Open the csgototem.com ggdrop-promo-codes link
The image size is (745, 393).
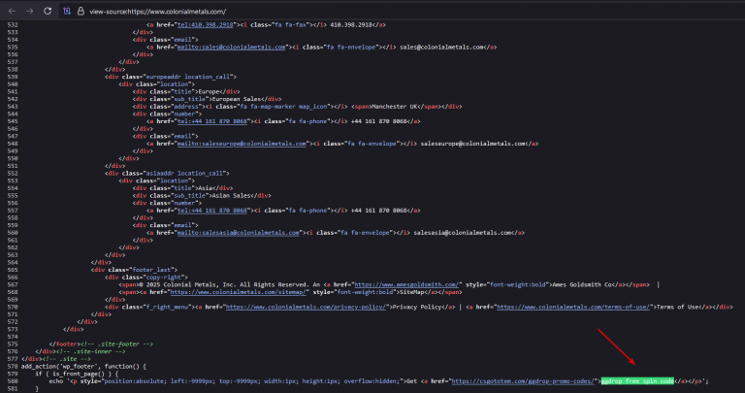tap(523, 381)
